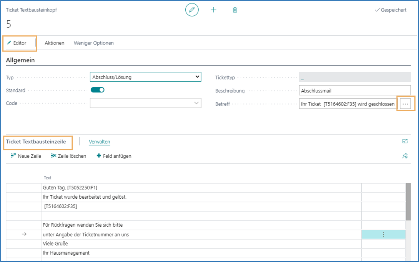The height and width of the screenshot is (262, 419).
Task: Click the expand-to-full-view icon in Textbausteinzeile
Action: click(x=405, y=142)
